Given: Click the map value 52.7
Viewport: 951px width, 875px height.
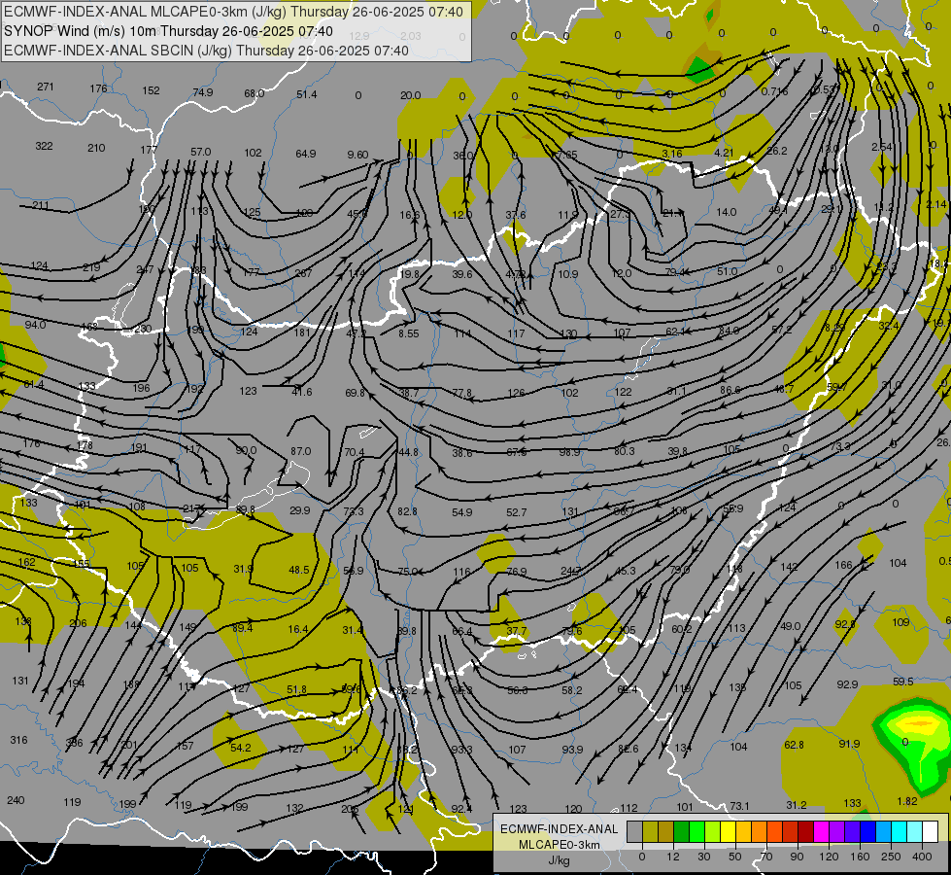Looking at the screenshot, I should (x=516, y=512).
